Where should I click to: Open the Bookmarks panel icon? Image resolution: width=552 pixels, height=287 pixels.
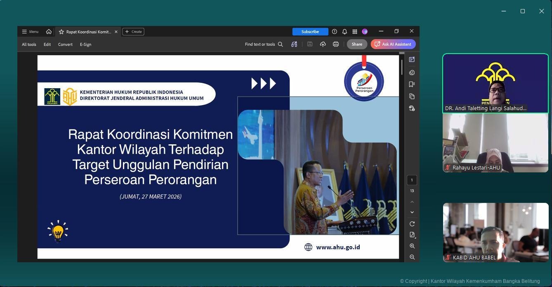pyautogui.click(x=412, y=84)
